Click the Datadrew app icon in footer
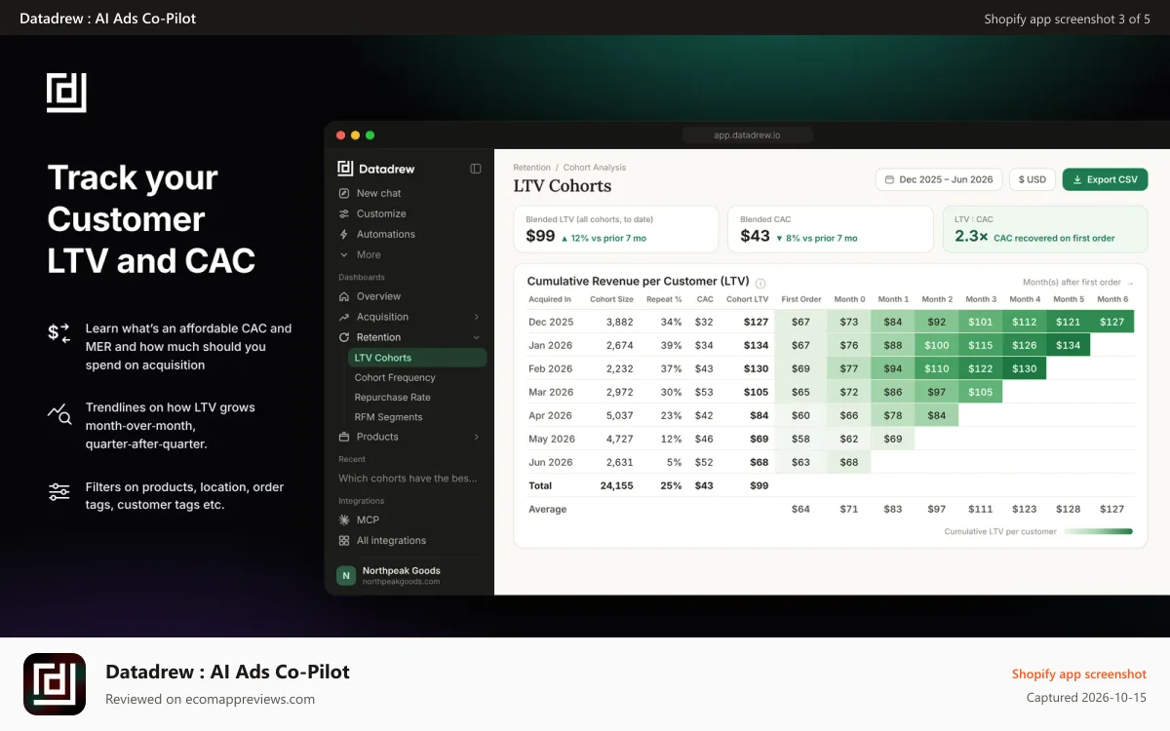The height and width of the screenshot is (731, 1170). pyautogui.click(x=55, y=684)
